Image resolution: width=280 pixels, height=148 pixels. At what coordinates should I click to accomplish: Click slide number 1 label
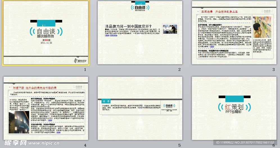point(85,70)
